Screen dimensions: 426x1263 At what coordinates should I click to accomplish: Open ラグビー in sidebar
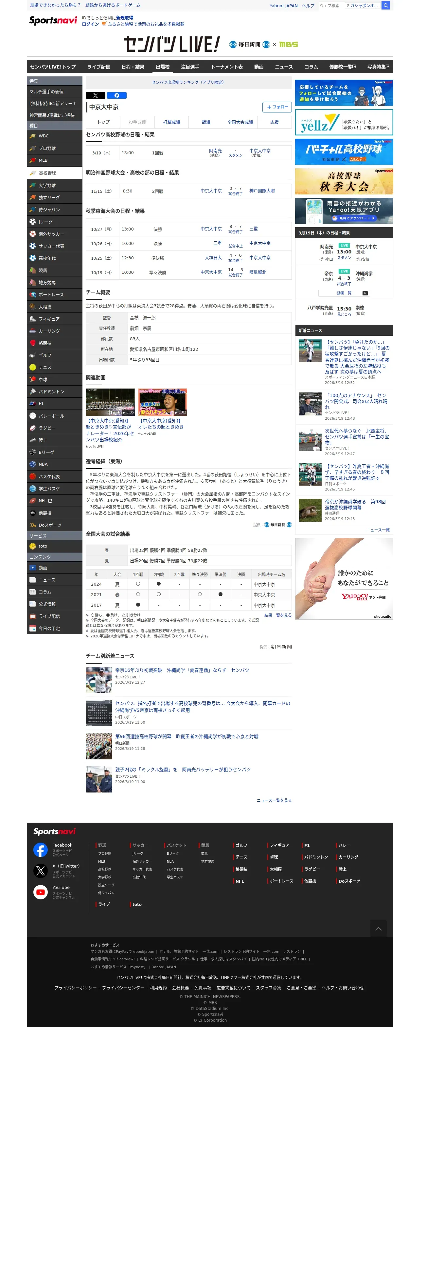click(54, 428)
